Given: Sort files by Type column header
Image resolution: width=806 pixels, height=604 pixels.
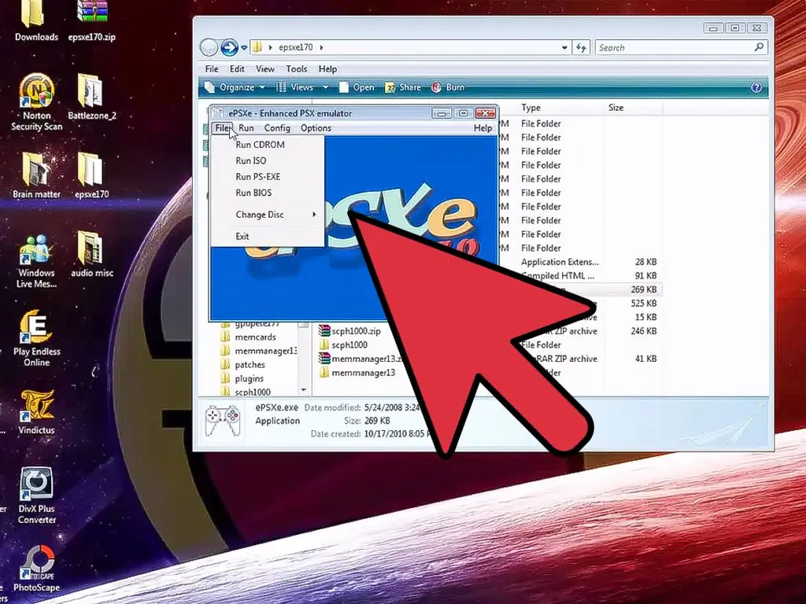Looking at the screenshot, I should (560, 108).
